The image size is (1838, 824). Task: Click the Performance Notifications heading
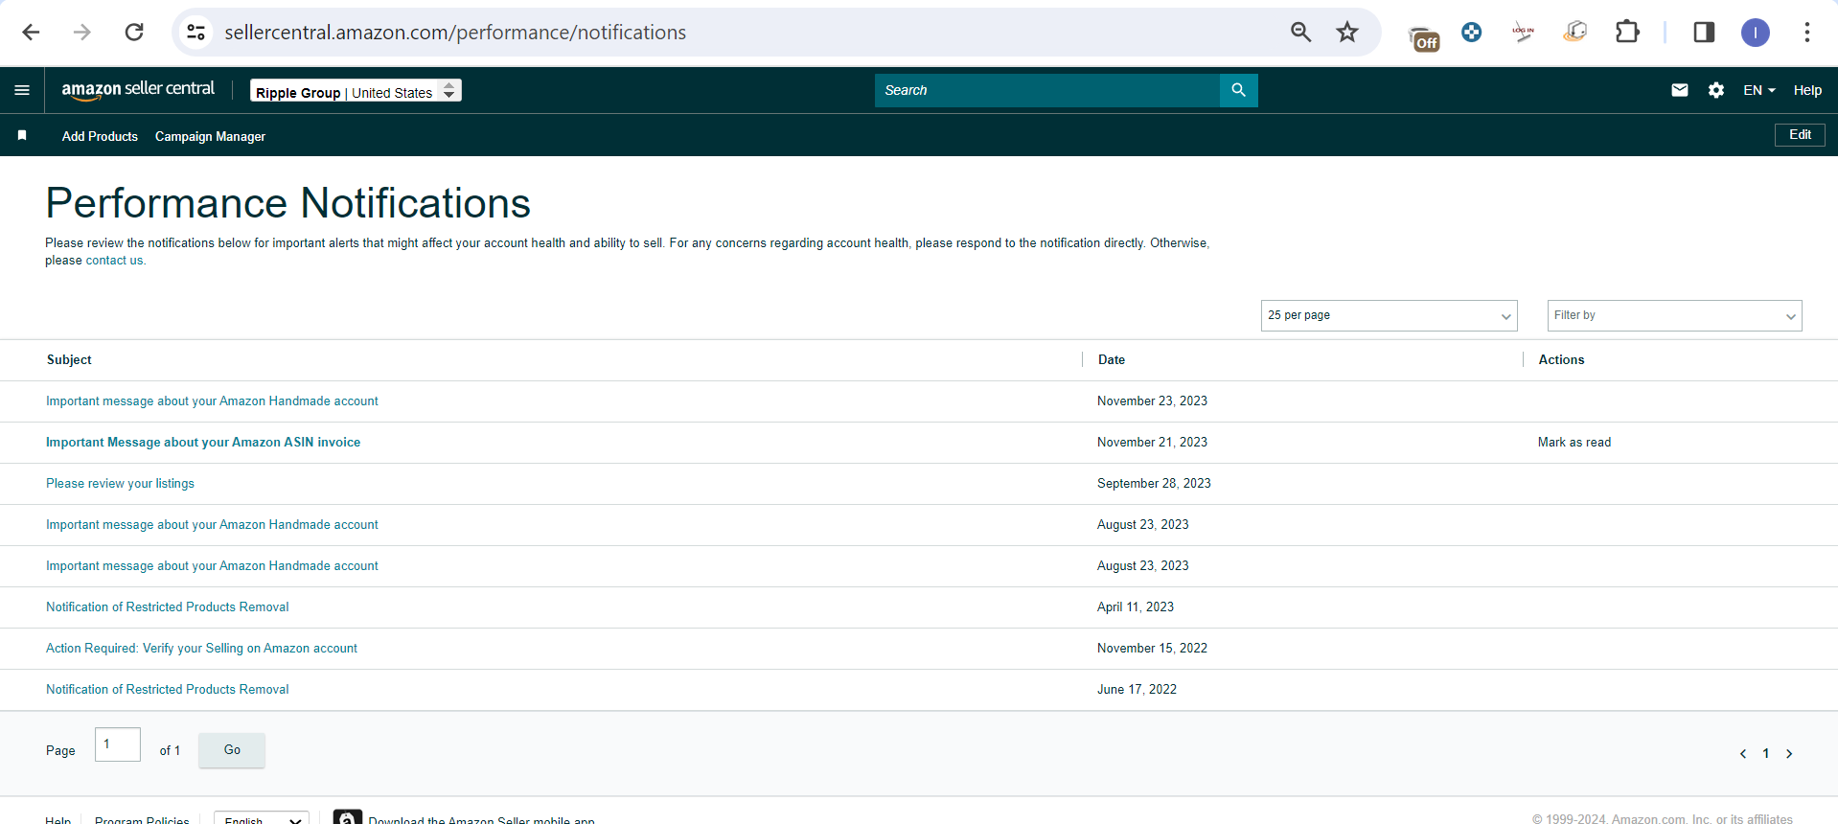point(287,203)
